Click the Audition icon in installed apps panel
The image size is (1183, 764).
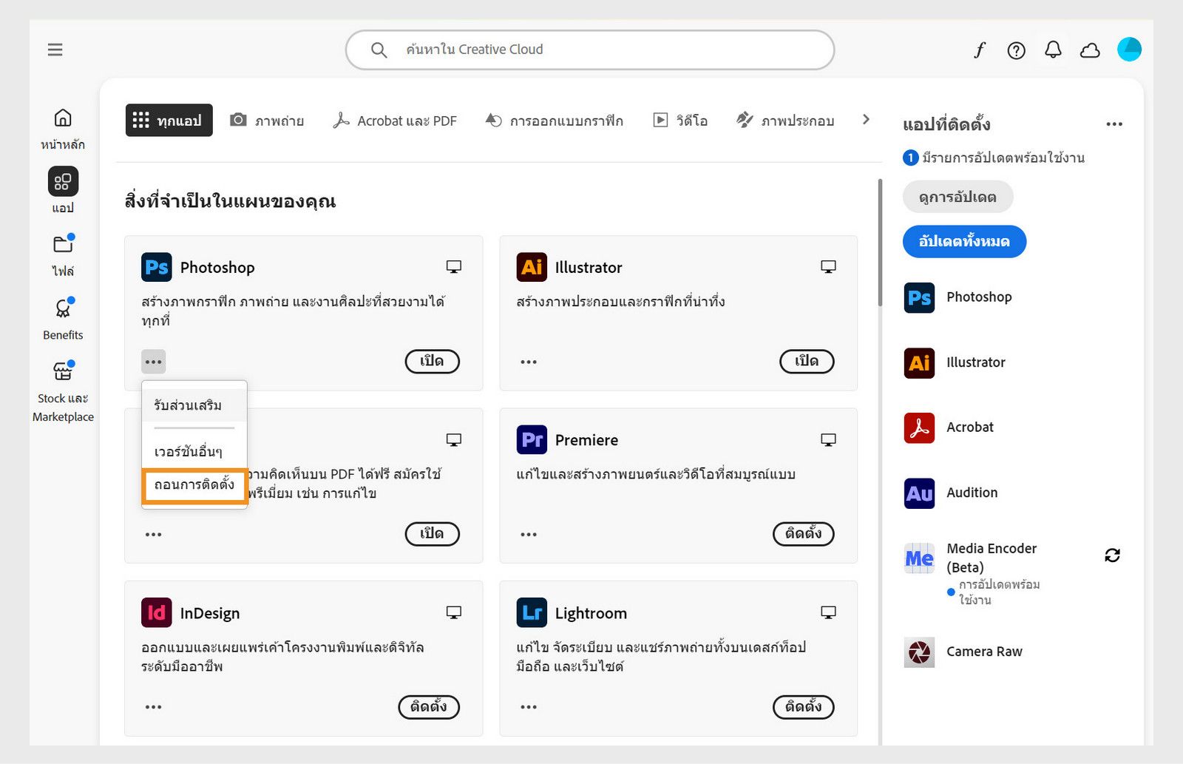(x=918, y=493)
